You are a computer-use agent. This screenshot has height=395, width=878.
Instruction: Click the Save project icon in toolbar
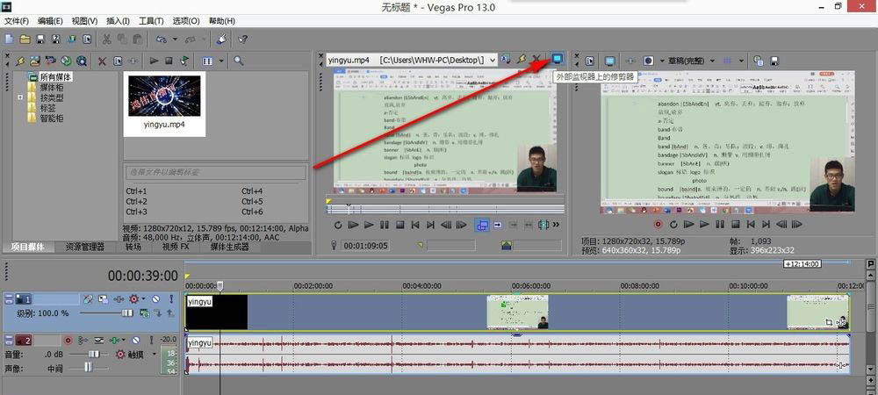(x=40, y=39)
